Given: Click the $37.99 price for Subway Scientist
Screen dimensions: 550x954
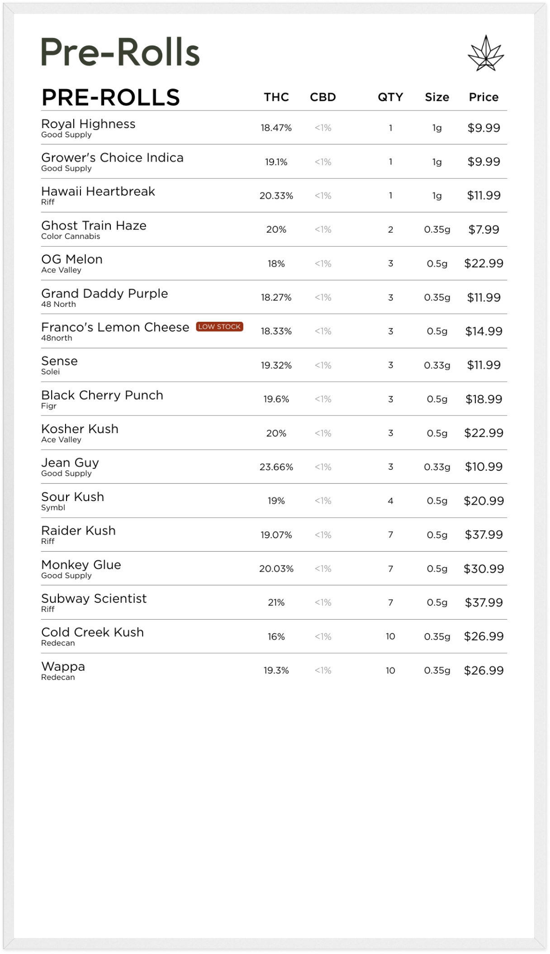Looking at the screenshot, I should (x=484, y=603).
